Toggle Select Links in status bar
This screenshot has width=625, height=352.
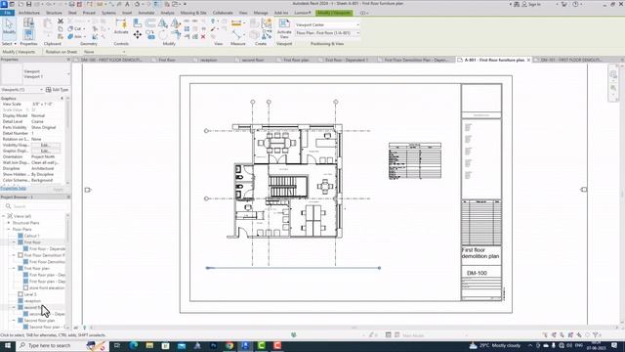(545, 335)
